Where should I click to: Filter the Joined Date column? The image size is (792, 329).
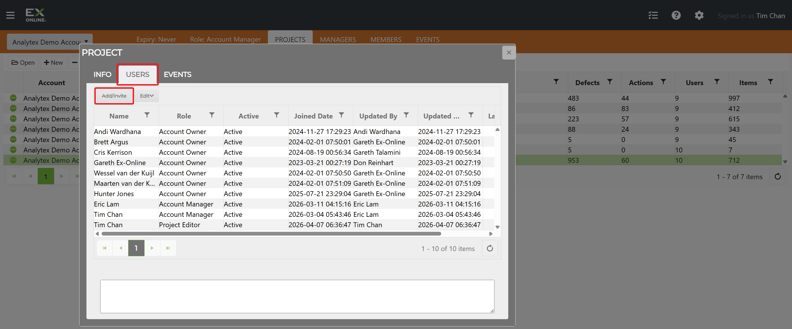341,115
